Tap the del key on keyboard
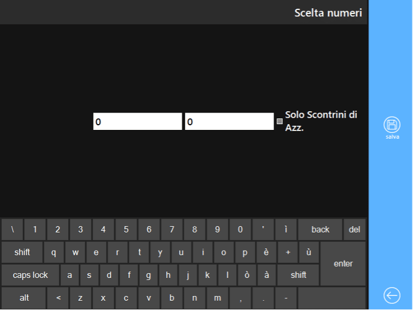 pyautogui.click(x=354, y=230)
